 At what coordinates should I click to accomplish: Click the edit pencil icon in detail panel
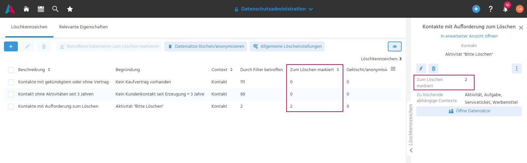421,68
